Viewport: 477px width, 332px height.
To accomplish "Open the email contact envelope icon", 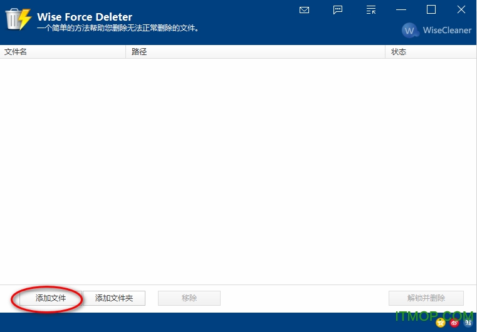I will point(304,10).
